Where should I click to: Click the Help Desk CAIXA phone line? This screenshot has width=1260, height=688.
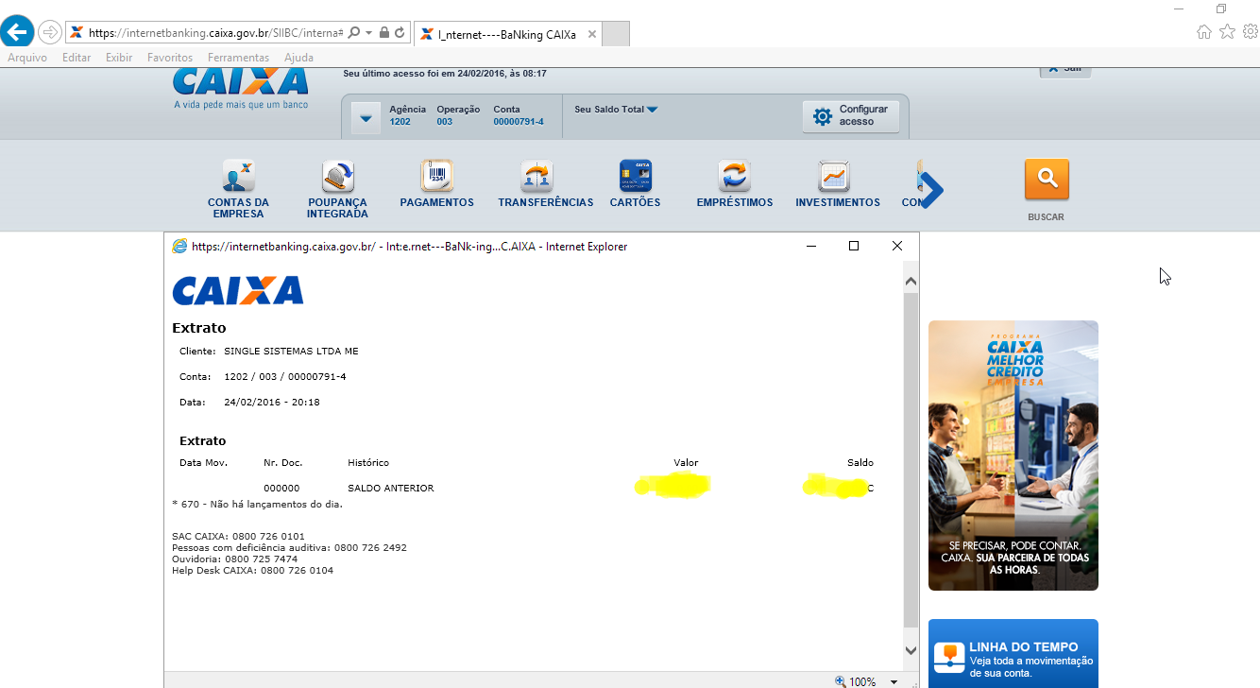(252, 571)
